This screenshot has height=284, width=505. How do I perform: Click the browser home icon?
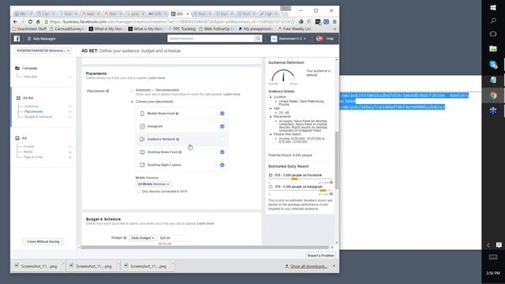pyautogui.click(x=38, y=21)
